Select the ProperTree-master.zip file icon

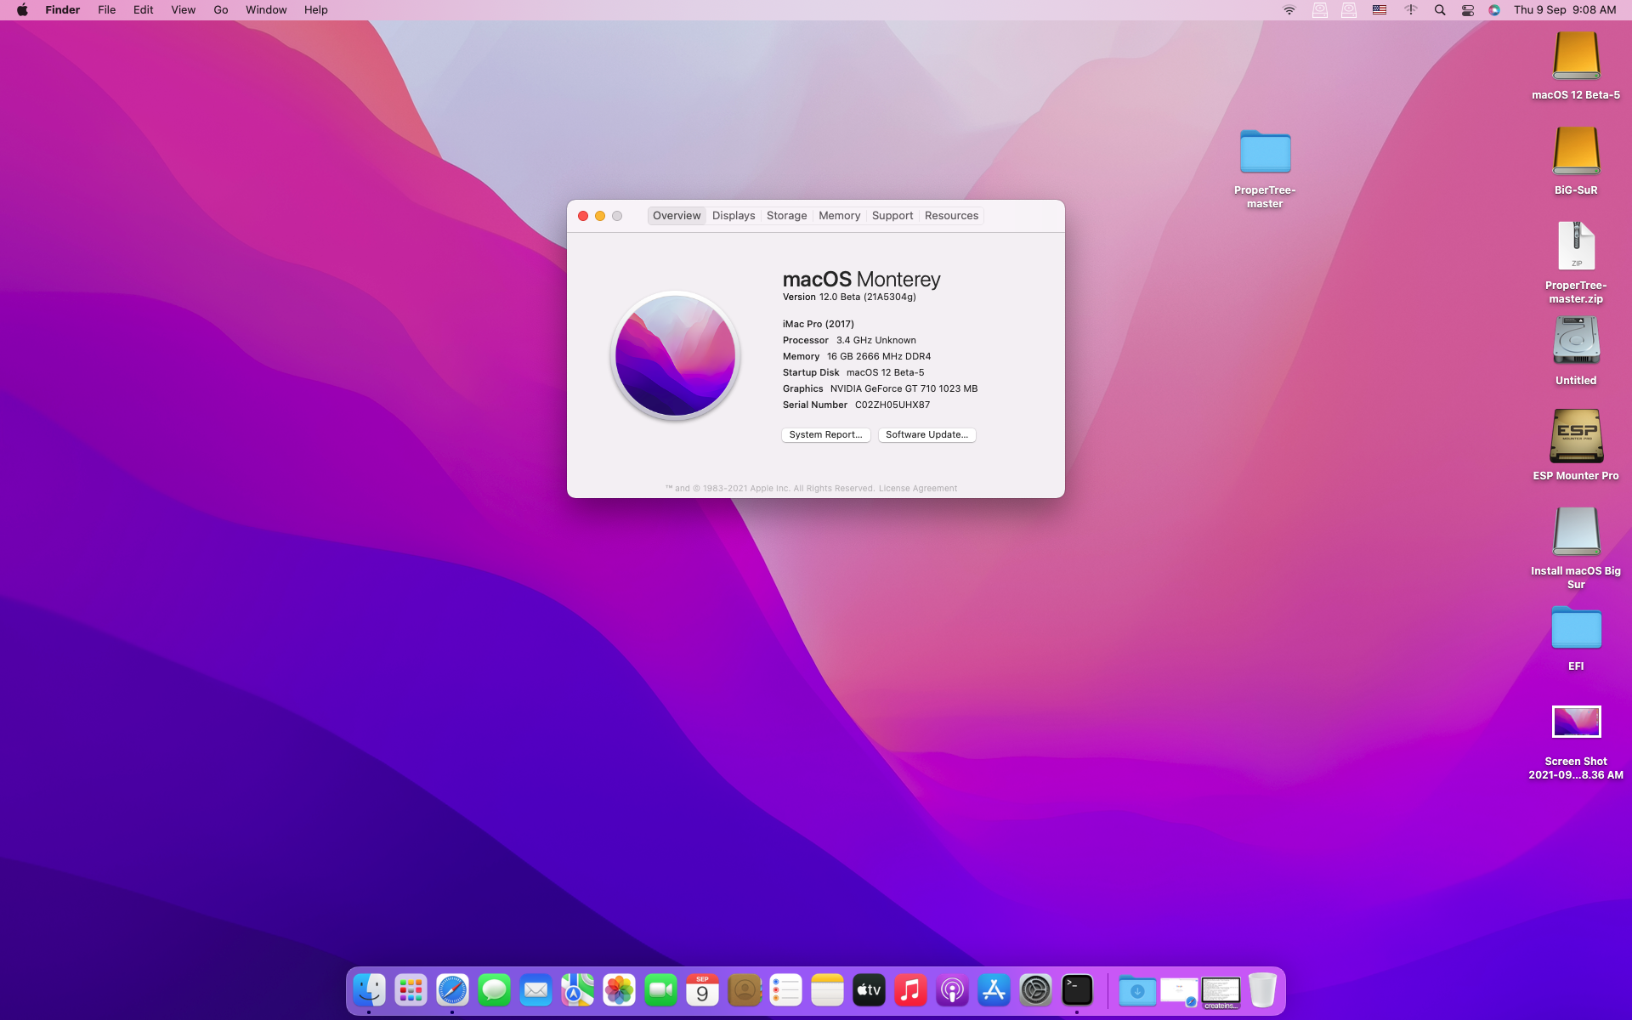tap(1576, 246)
